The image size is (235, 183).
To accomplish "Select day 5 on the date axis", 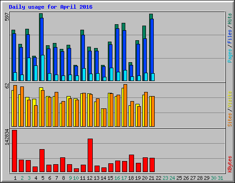I will 43,178.
